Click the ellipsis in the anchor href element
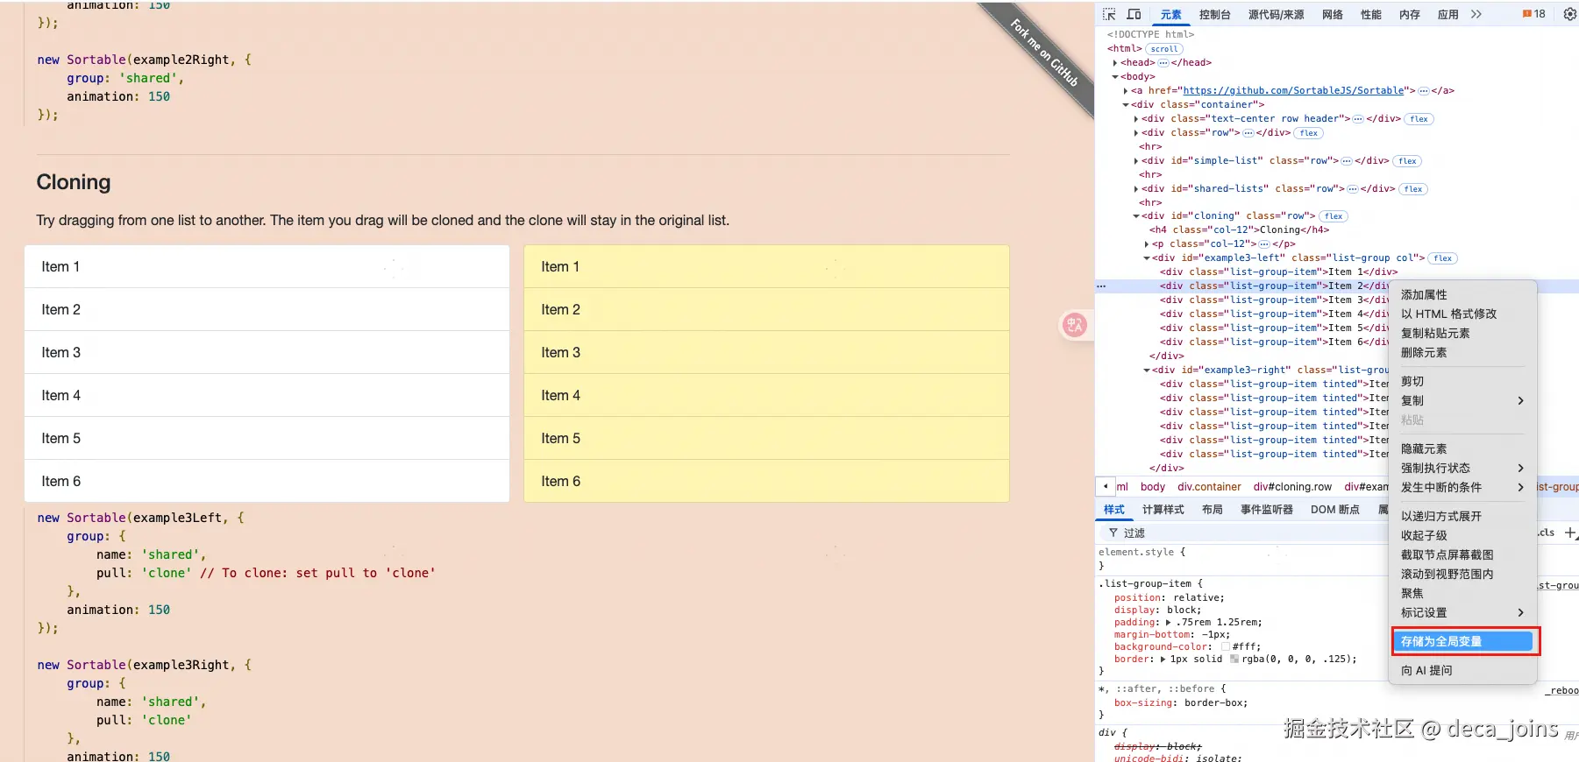Screen dimensions: 1579x762 coord(1424,91)
